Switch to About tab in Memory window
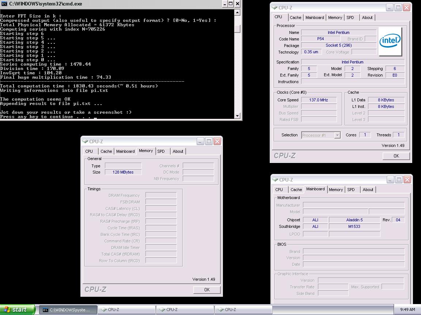Image resolution: width=421 pixels, height=315 pixels. point(178,151)
